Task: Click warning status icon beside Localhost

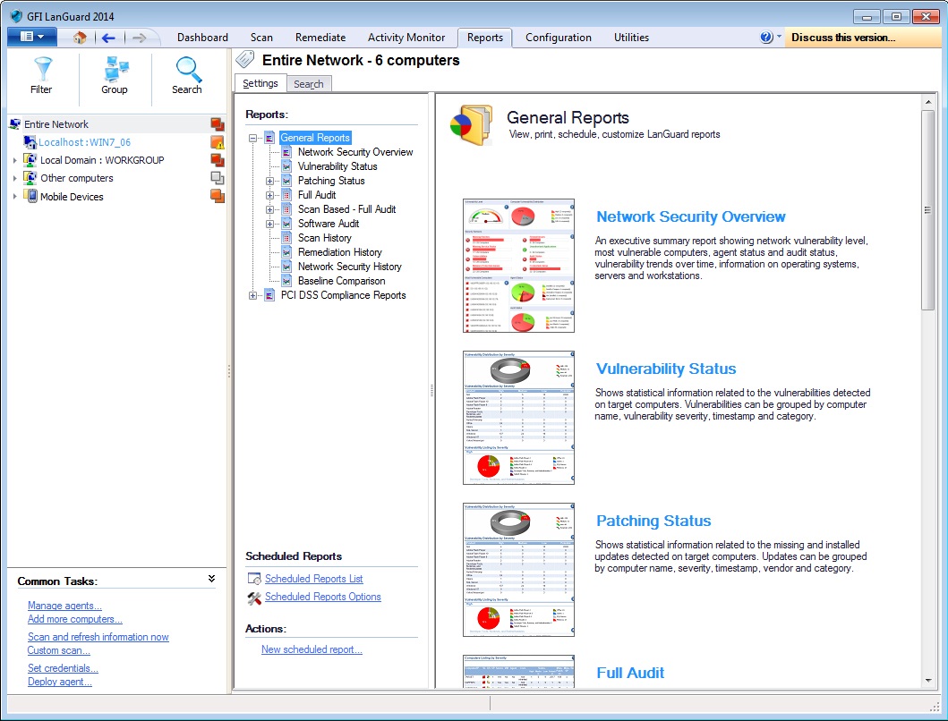Action: point(217,142)
